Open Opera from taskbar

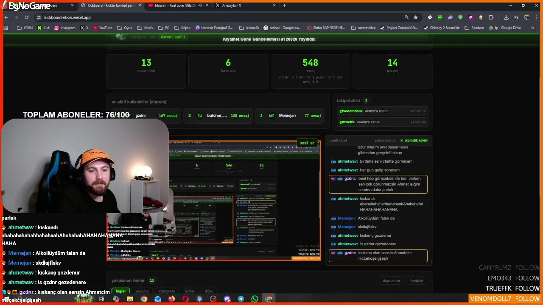tap(185, 299)
